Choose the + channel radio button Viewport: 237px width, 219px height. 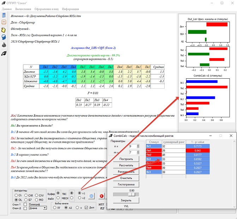coord(77,207)
